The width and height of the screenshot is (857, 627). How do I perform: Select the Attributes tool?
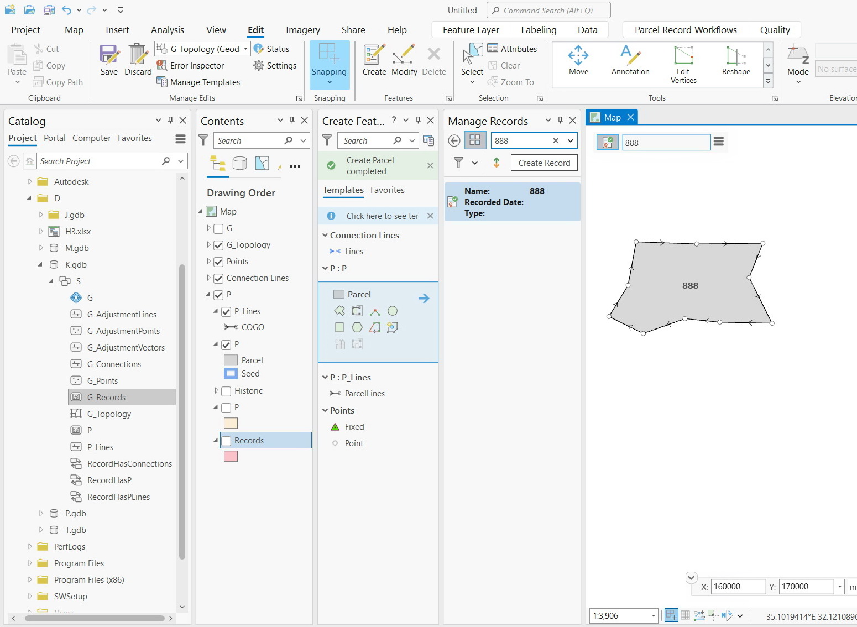pyautogui.click(x=513, y=49)
